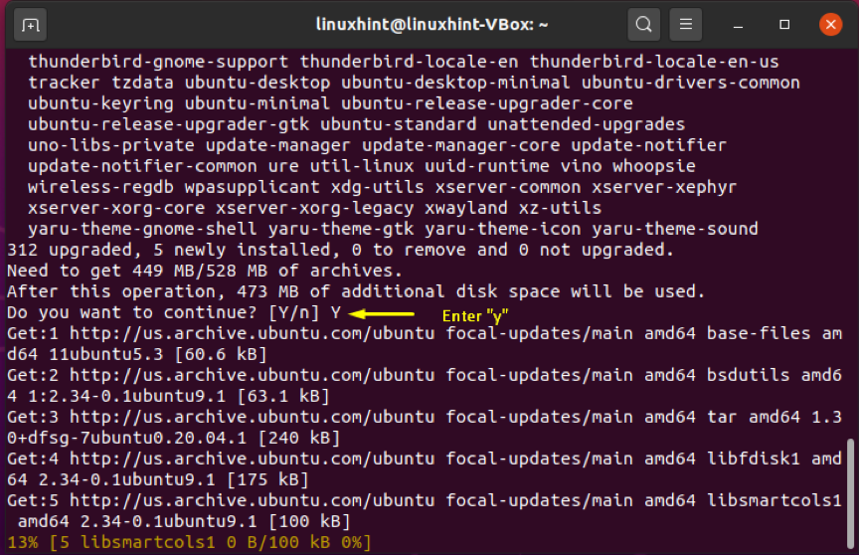The image size is (859, 555).
Task: Click the xserver-xephyr package name
Action: [x=664, y=187]
